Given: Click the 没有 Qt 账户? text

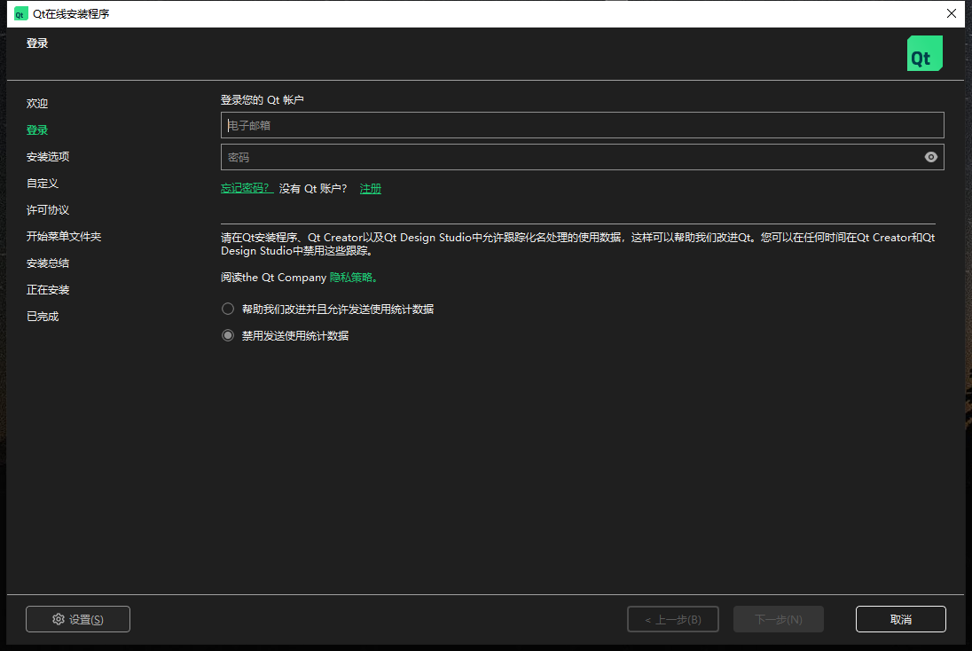Looking at the screenshot, I should pyautogui.click(x=313, y=189).
